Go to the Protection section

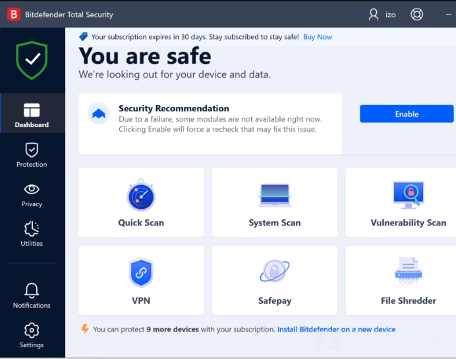[x=32, y=155]
